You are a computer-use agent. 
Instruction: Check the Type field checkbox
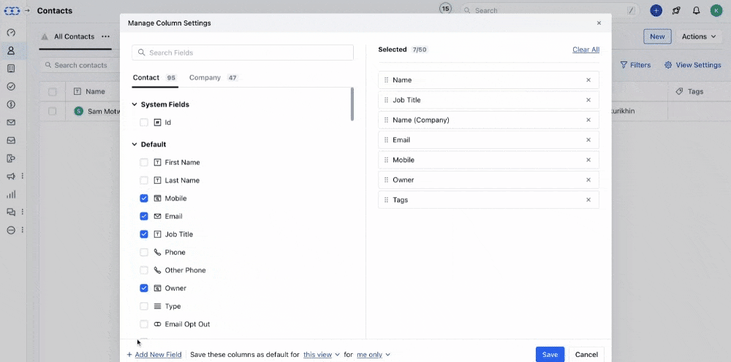pyautogui.click(x=144, y=306)
